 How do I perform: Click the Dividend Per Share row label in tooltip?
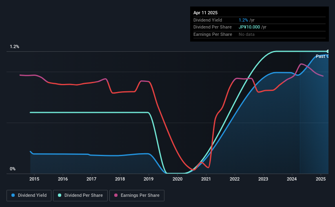[212, 27]
